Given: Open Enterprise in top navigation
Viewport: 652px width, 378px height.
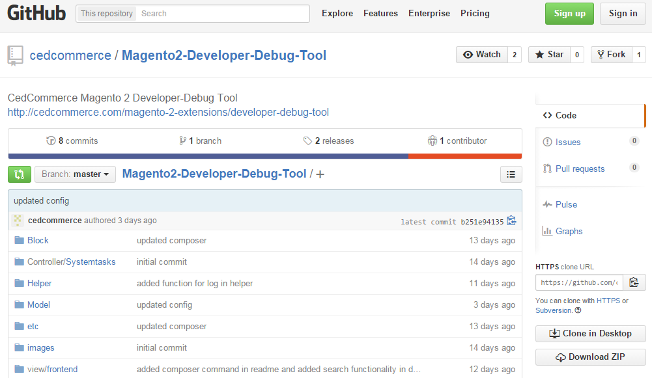Looking at the screenshot, I should coord(429,13).
